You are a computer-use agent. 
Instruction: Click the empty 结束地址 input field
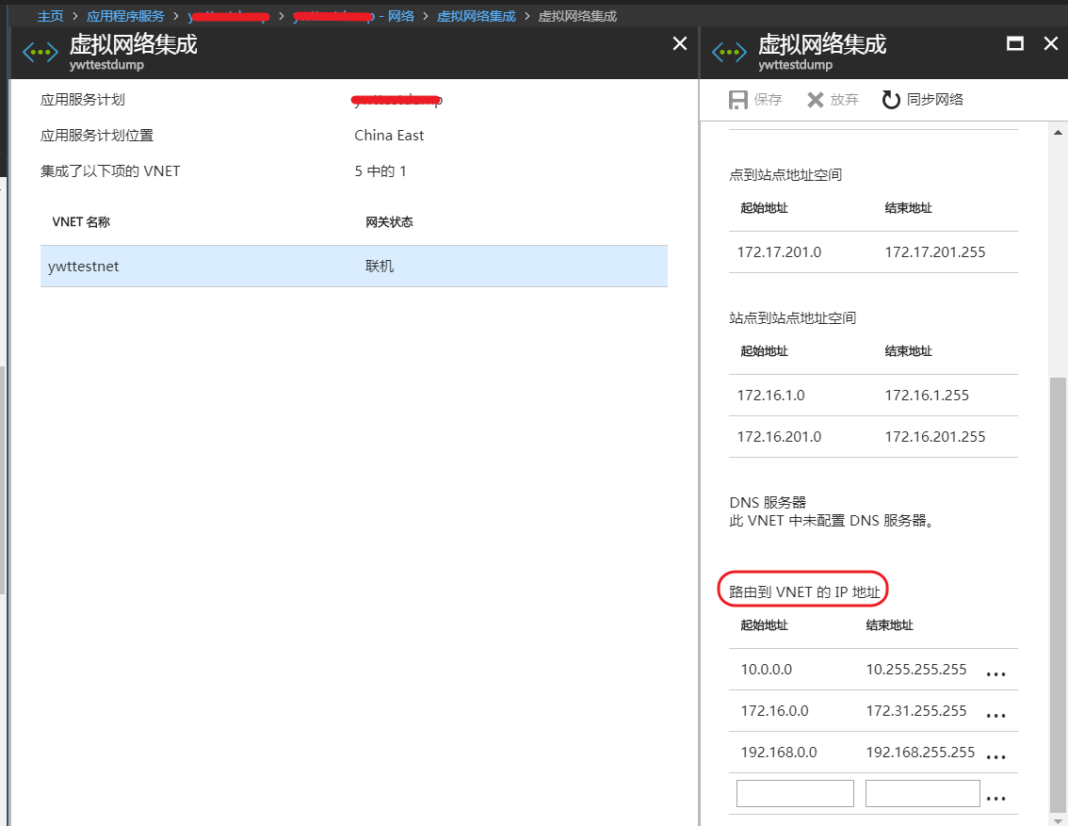[922, 793]
